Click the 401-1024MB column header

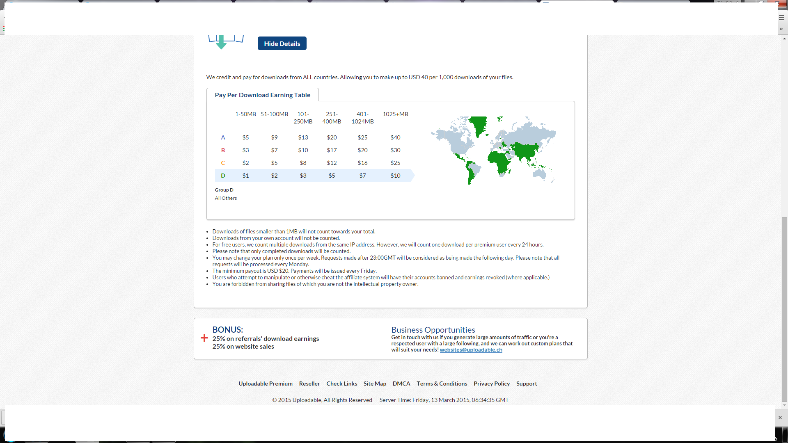click(x=362, y=118)
